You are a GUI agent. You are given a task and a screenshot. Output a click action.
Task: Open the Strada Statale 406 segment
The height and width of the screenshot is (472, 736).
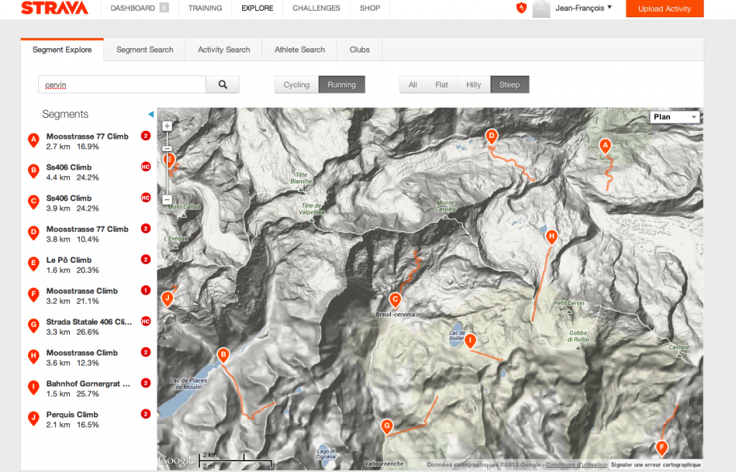[x=89, y=322]
